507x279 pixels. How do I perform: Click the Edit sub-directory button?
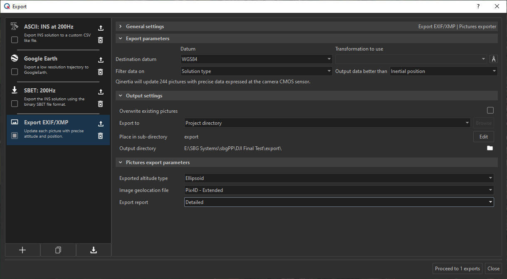point(483,137)
